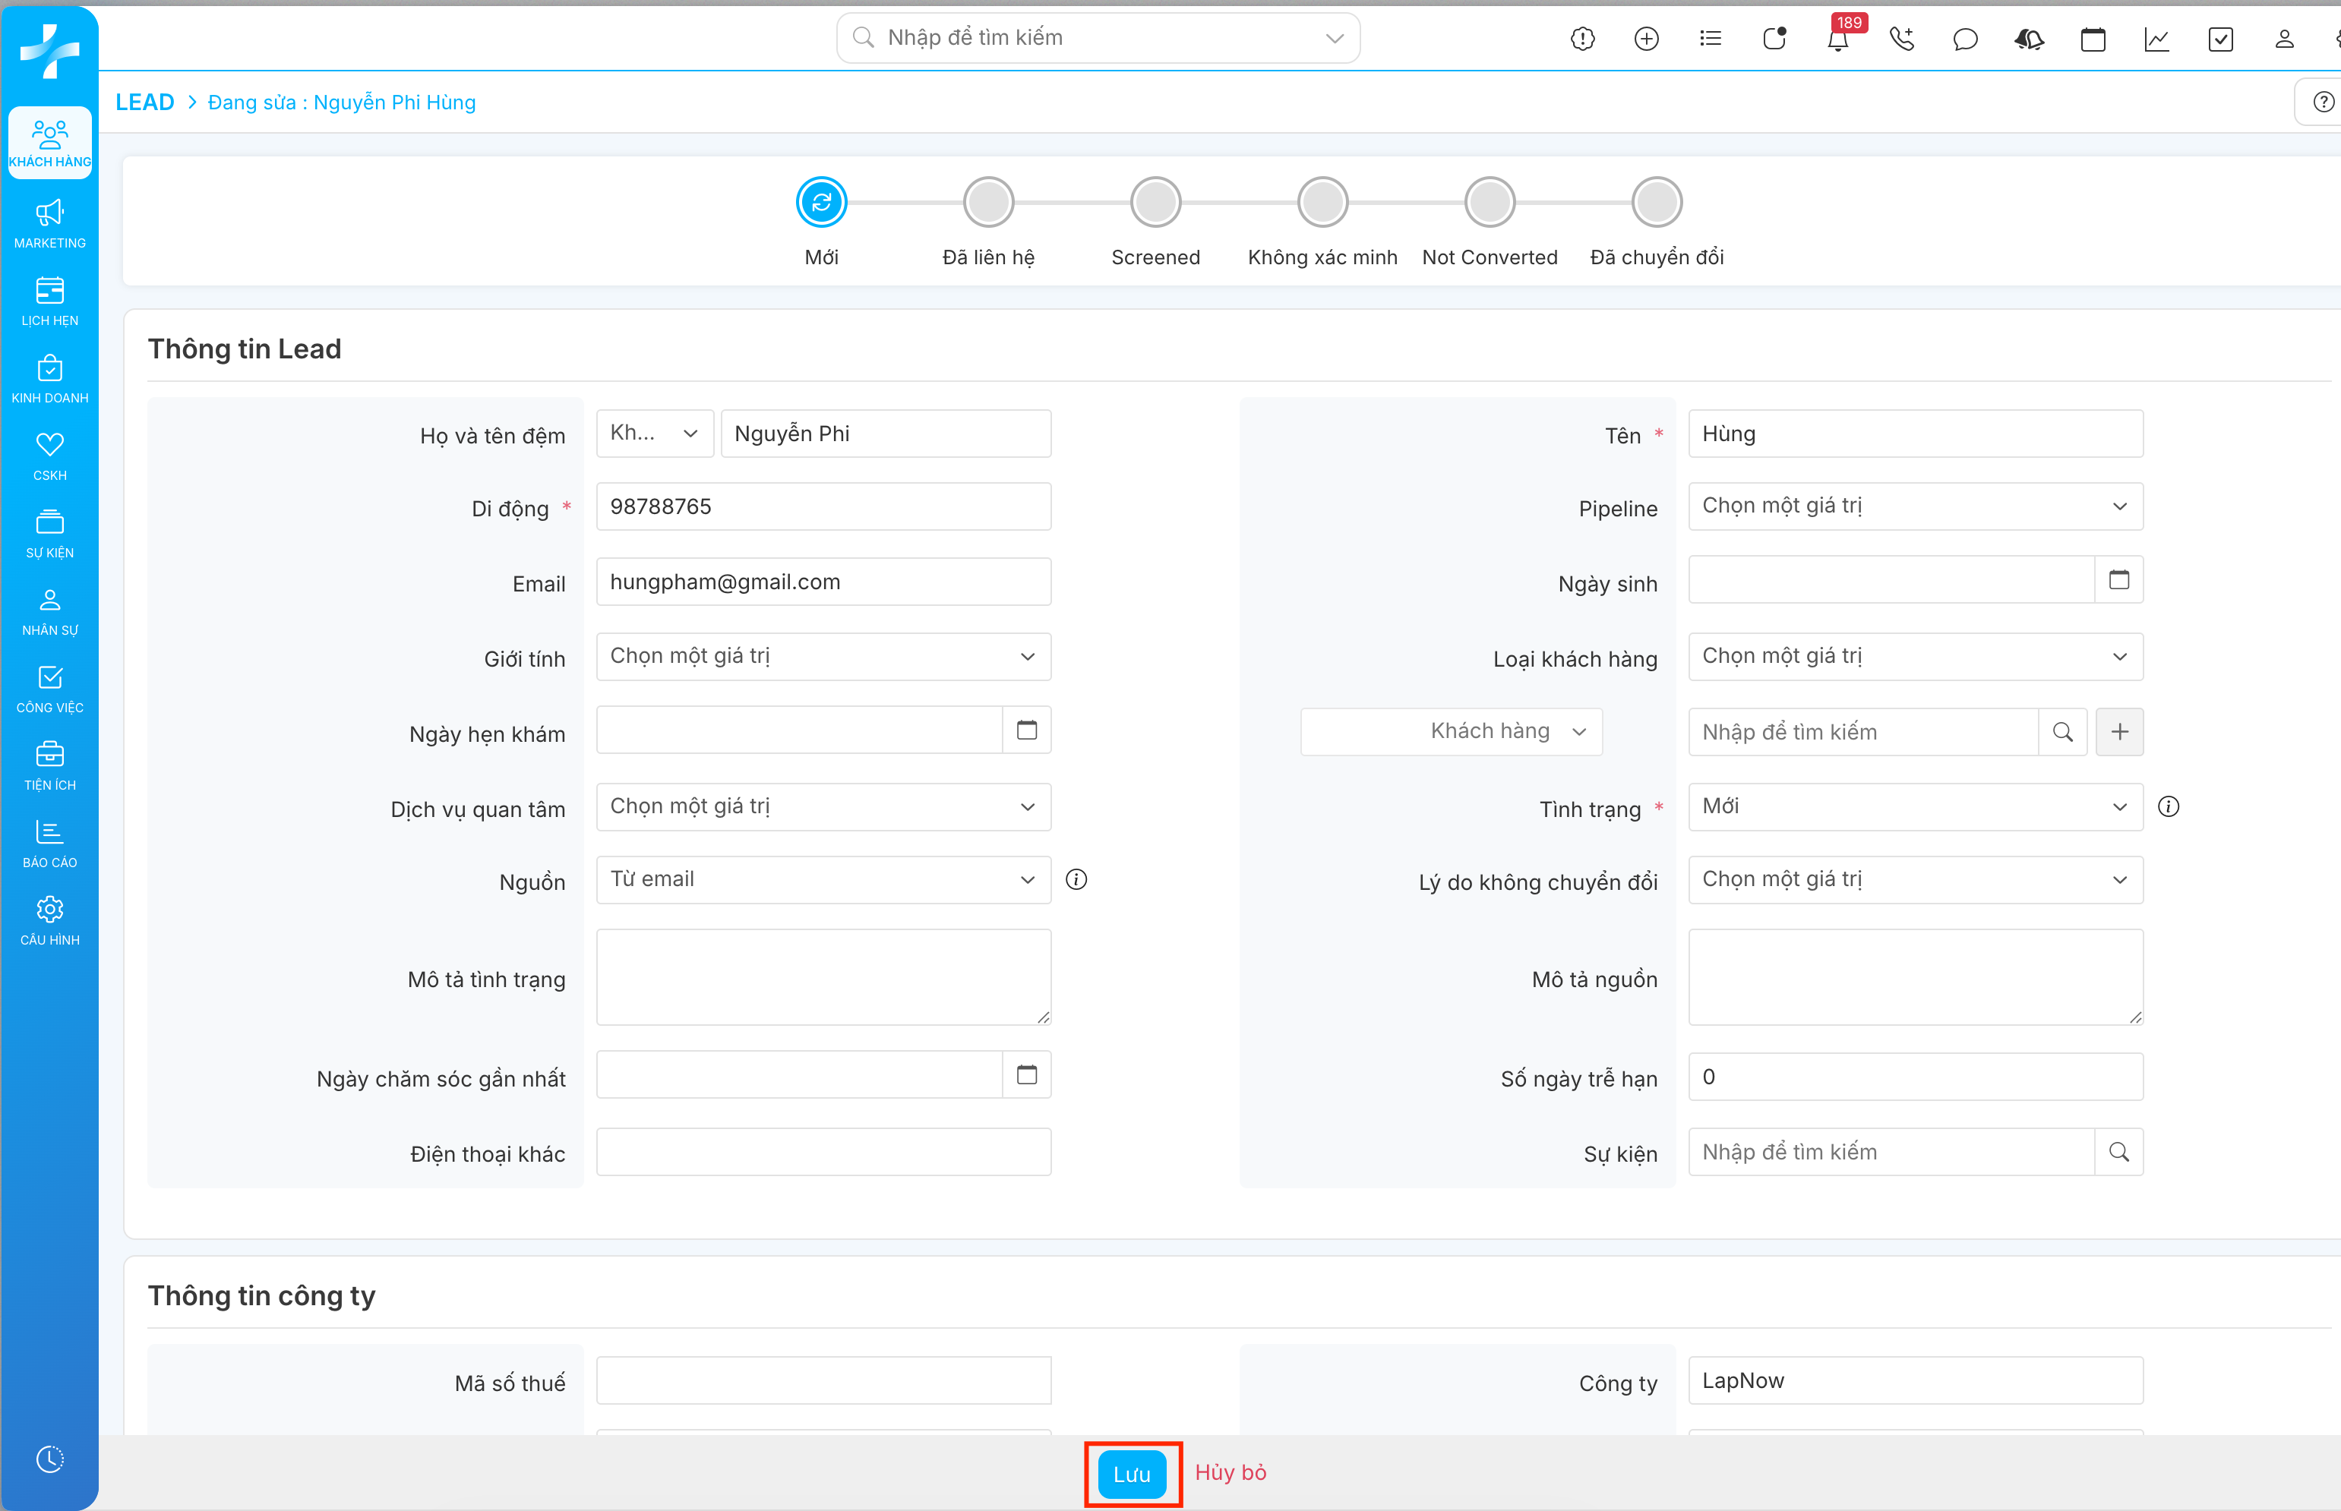Click the plus button next to customer search
This screenshot has width=2341, height=1511.
(x=2119, y=732)
